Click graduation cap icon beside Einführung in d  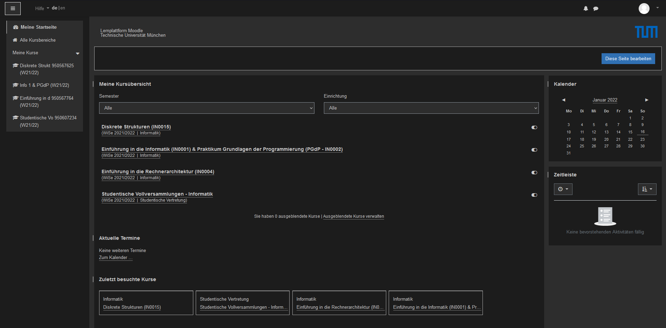[15, 98]
